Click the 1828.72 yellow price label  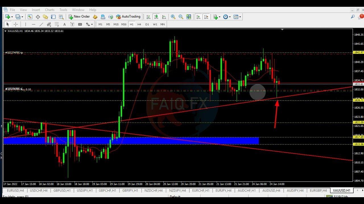(x=358, y=100)
